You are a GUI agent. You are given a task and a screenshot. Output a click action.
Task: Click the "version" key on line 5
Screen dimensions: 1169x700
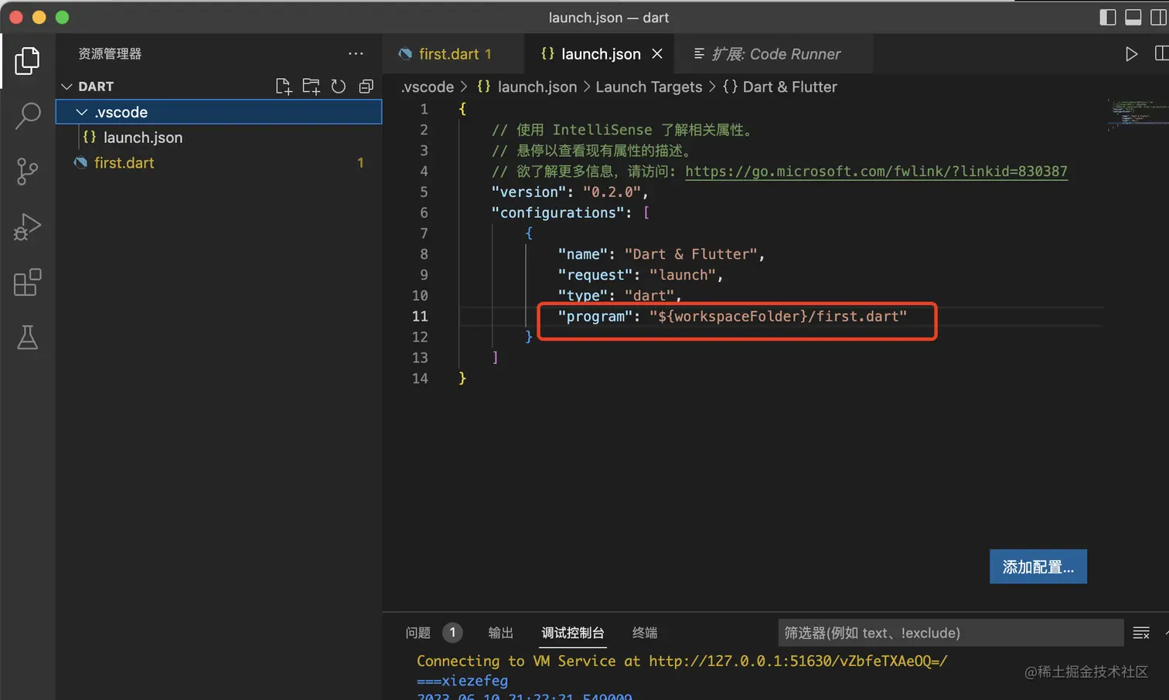[529, 192]
